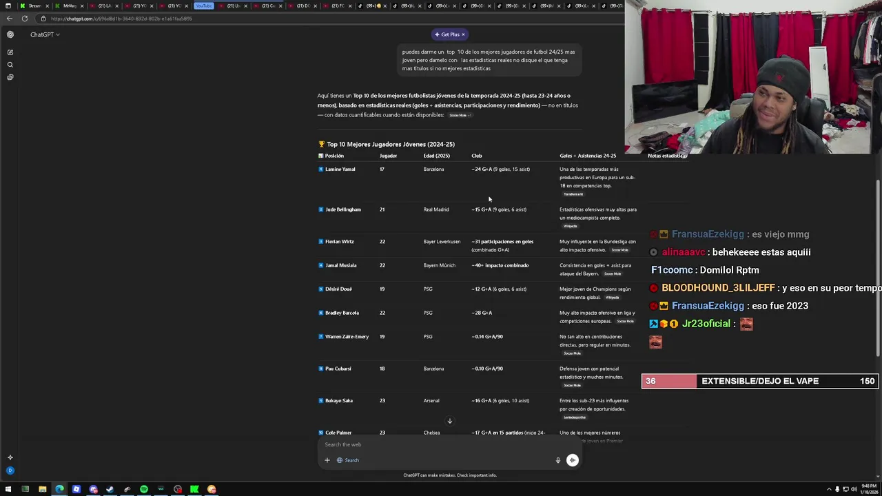Open the clock showing 9:48 PM

pyautogui.click(x=868, y=489)
